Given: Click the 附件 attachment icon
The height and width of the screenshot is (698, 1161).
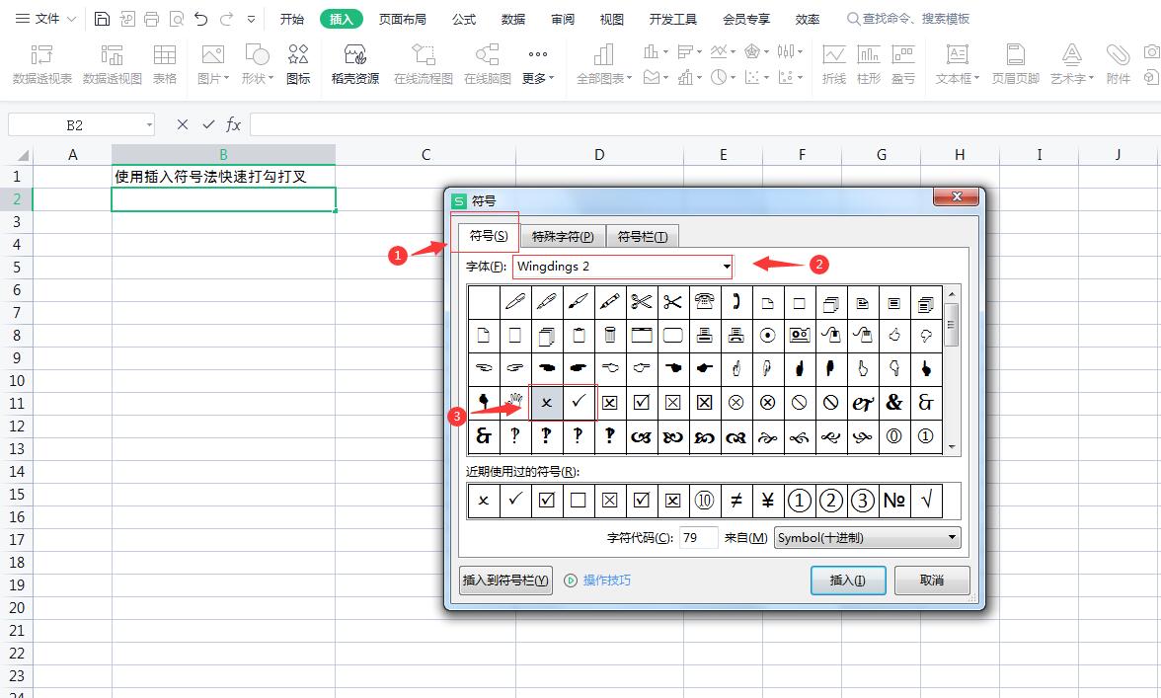Looking at the screenshot, I should (x=1118, y=63).
